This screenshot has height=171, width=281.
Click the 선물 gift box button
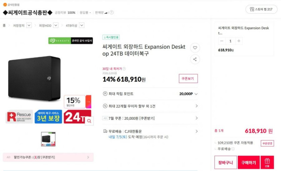coord(267,162)
